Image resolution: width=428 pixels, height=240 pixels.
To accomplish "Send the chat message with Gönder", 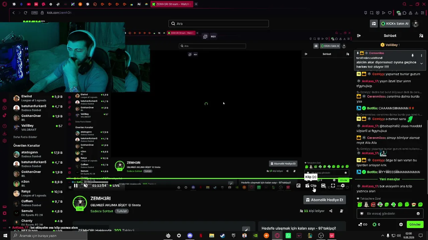I will [x=415, y=224].
